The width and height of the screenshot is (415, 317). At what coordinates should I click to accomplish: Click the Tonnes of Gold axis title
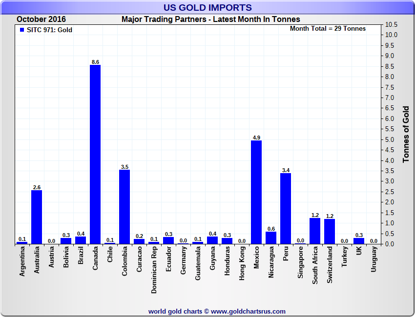[x=406, y=135]
